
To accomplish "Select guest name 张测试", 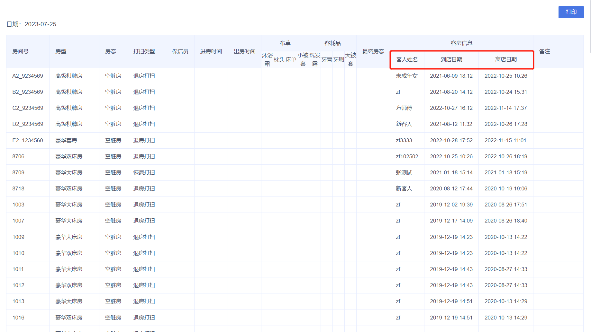I will point(404,172).
